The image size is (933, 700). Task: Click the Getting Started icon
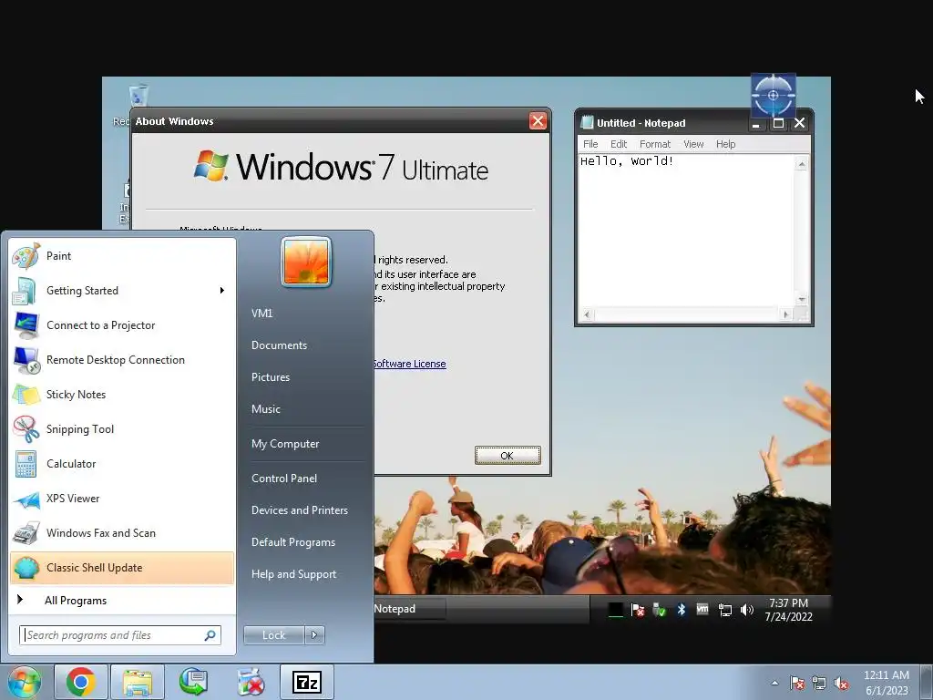pos(25,291)
